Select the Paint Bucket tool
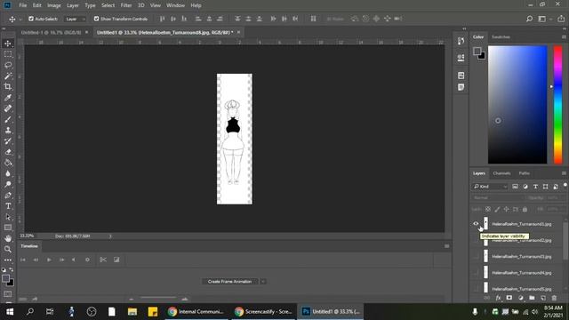Screen dimensions: 569x320 pyautogui.click(x=8, y=163)
